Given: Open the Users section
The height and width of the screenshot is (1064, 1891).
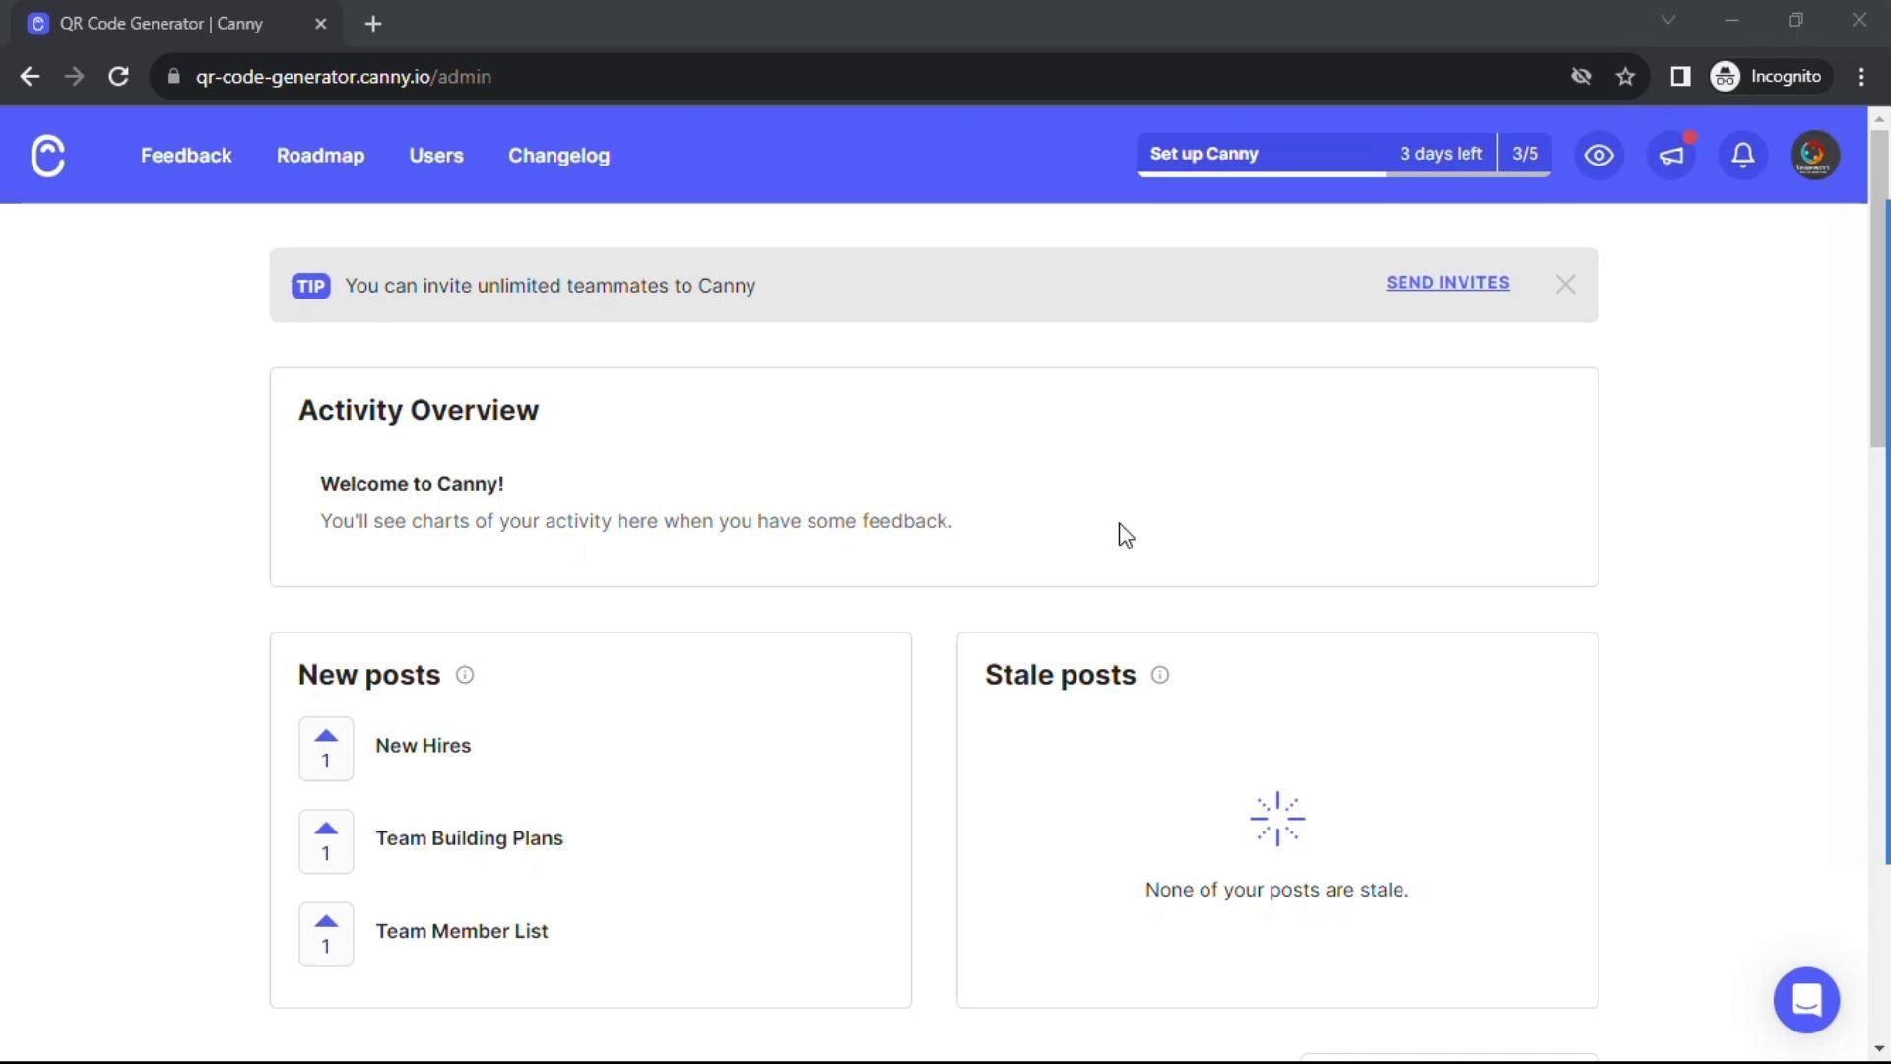Looking at the screenshot, I should (436, 156).
